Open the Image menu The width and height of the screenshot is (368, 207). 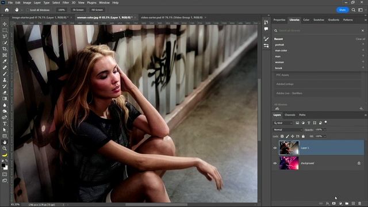tap(27, 2)
